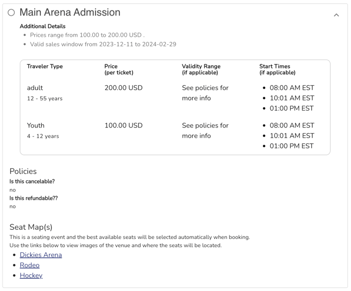Click the Policies section heading
The width and height of the screenshot is (351, 291).
pos(23,171)
